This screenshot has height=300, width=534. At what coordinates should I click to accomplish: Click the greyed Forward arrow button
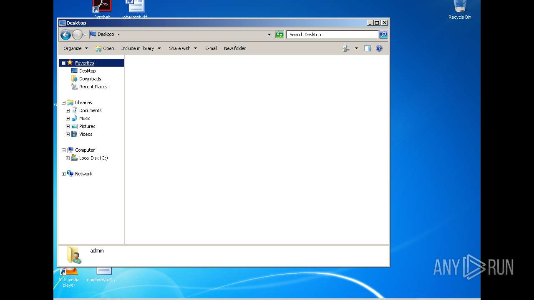tap(77, 35)
